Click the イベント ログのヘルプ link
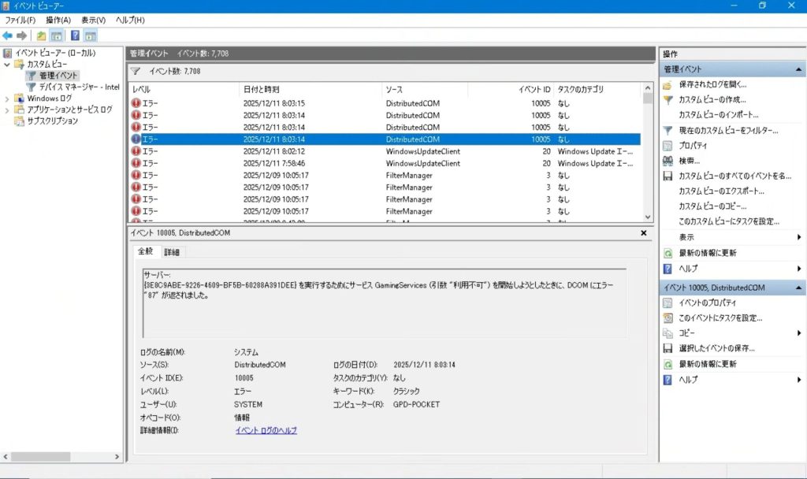The height and width of the screenshot is (479, 807). (x=266, y=431)
